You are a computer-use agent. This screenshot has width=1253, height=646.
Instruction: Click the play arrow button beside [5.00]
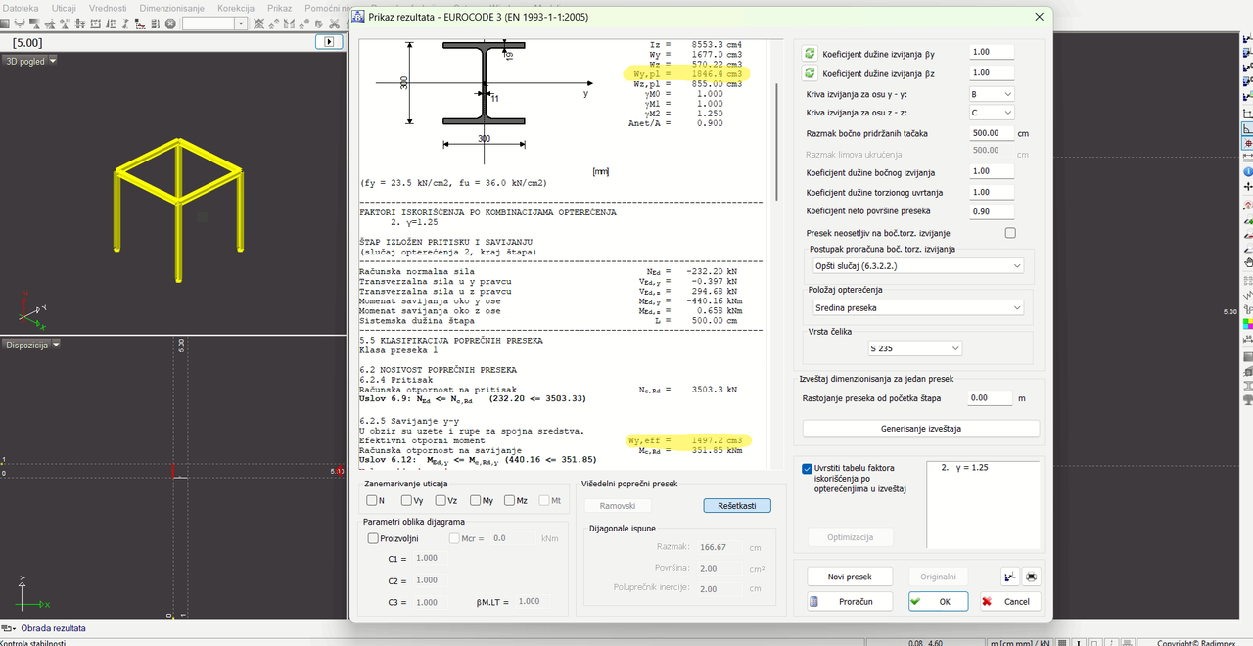[x=330, y=42]
